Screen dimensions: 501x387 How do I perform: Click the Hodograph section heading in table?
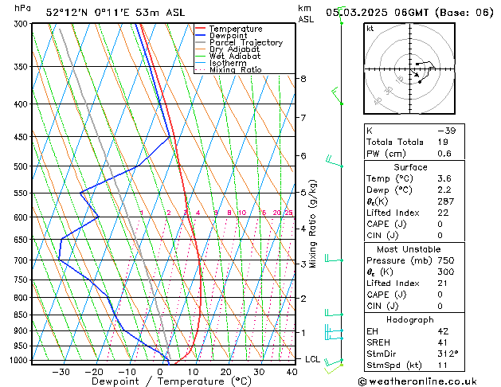pos(410,320)
